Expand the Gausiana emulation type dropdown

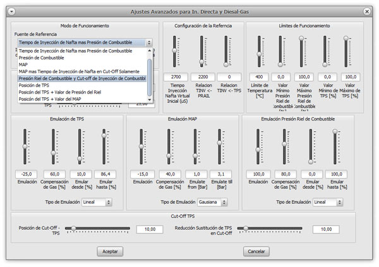tap(214, 202)
